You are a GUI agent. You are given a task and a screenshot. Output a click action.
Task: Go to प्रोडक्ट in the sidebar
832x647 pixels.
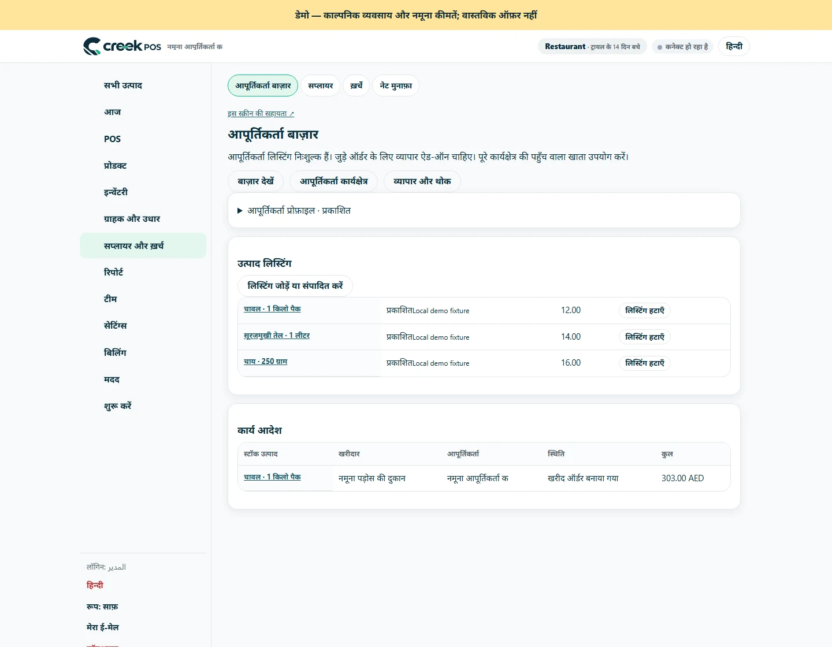(143, 166)
